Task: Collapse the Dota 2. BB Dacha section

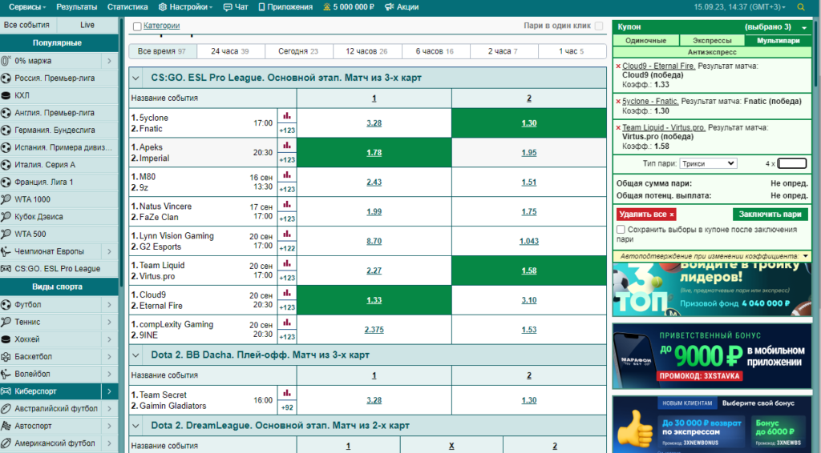Action: 136,355
